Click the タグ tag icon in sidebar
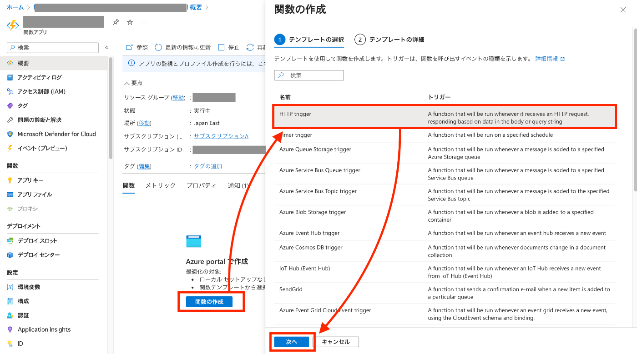The image size is (637, 354). tap(10, 105)
